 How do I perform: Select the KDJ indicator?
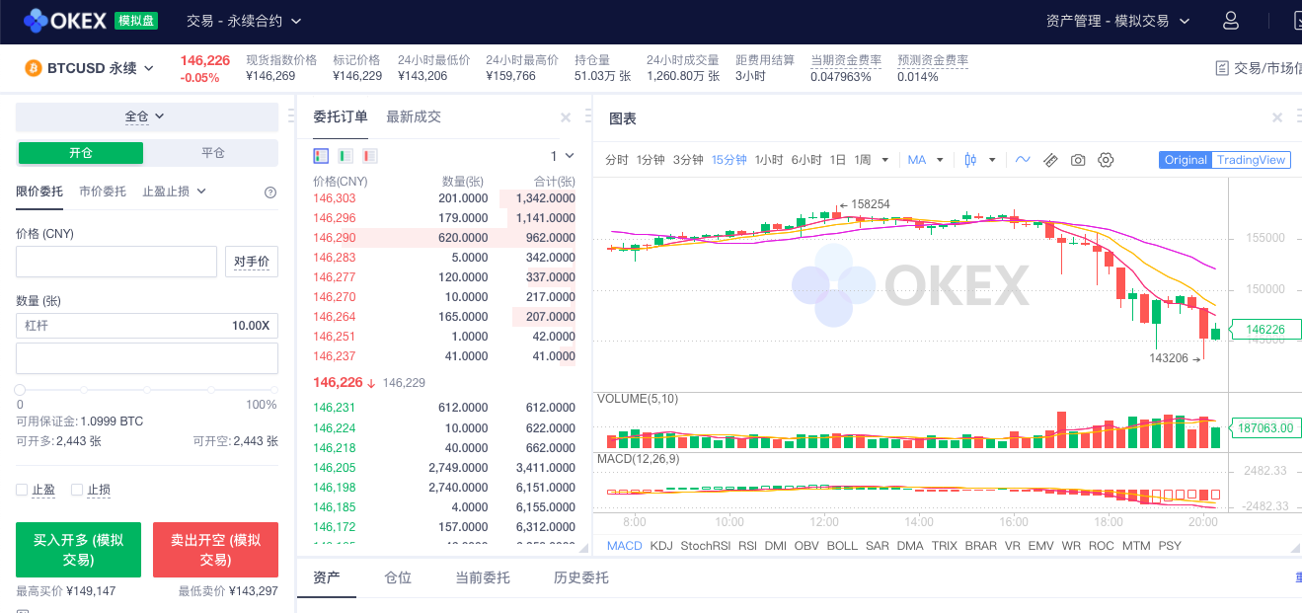pyautogui.click(x=661, y=546)
